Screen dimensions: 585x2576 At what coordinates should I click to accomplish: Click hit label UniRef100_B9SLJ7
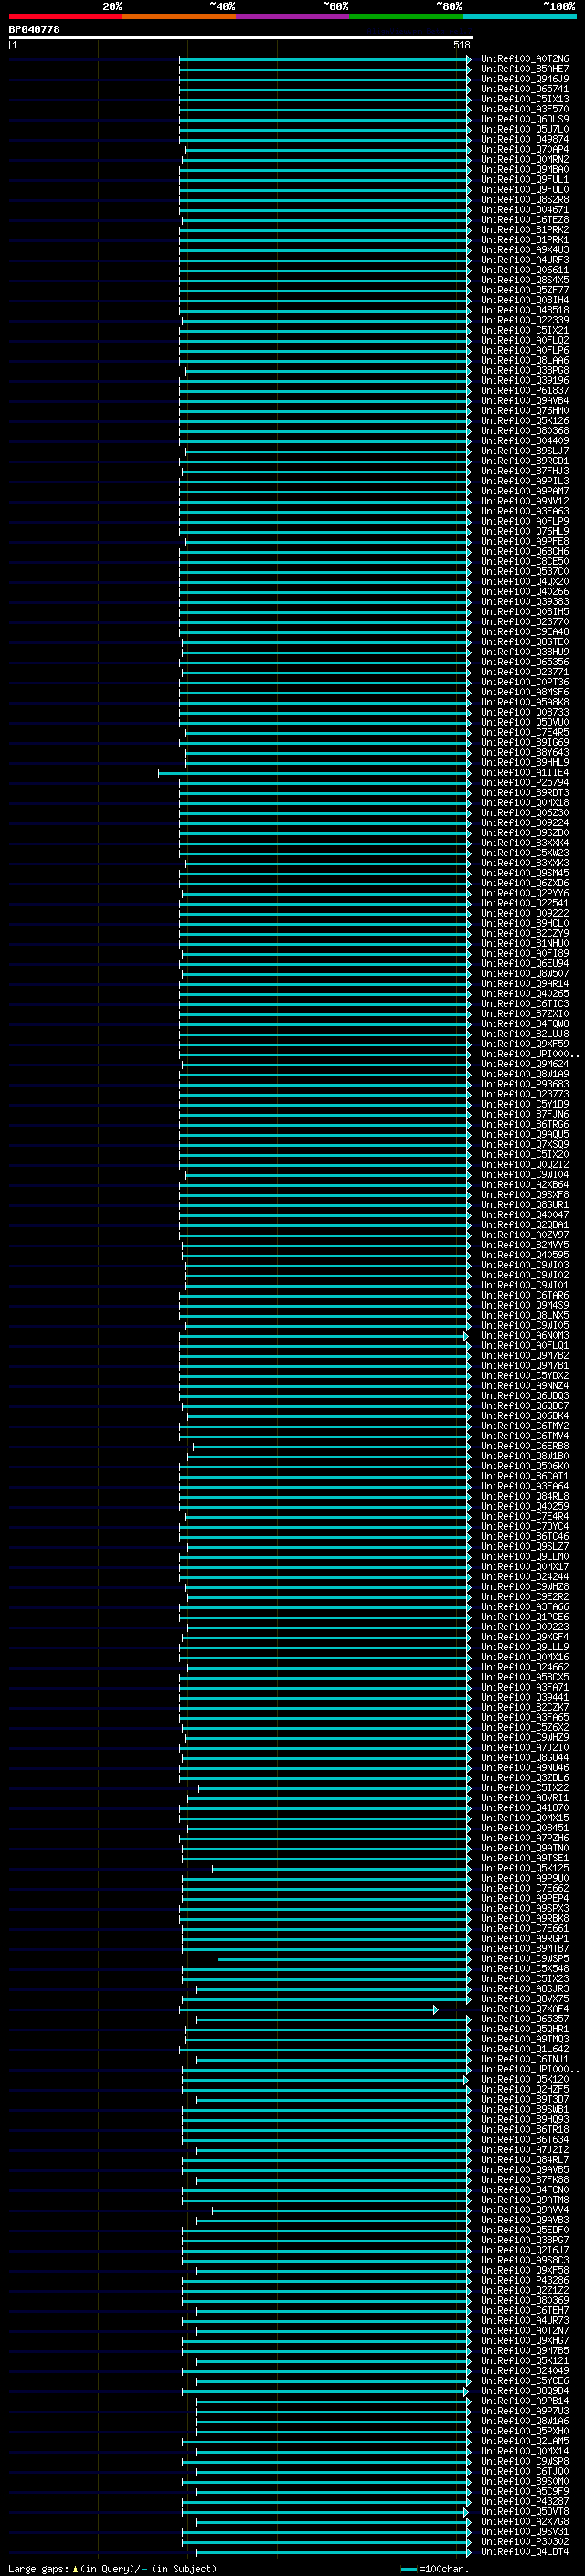[x=525, y=451]
